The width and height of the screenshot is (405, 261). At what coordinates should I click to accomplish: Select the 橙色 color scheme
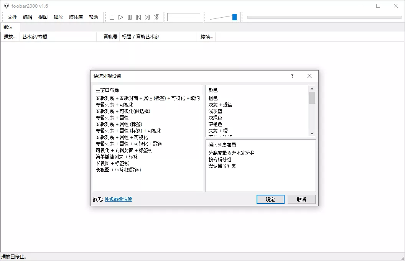pos(213,98)
